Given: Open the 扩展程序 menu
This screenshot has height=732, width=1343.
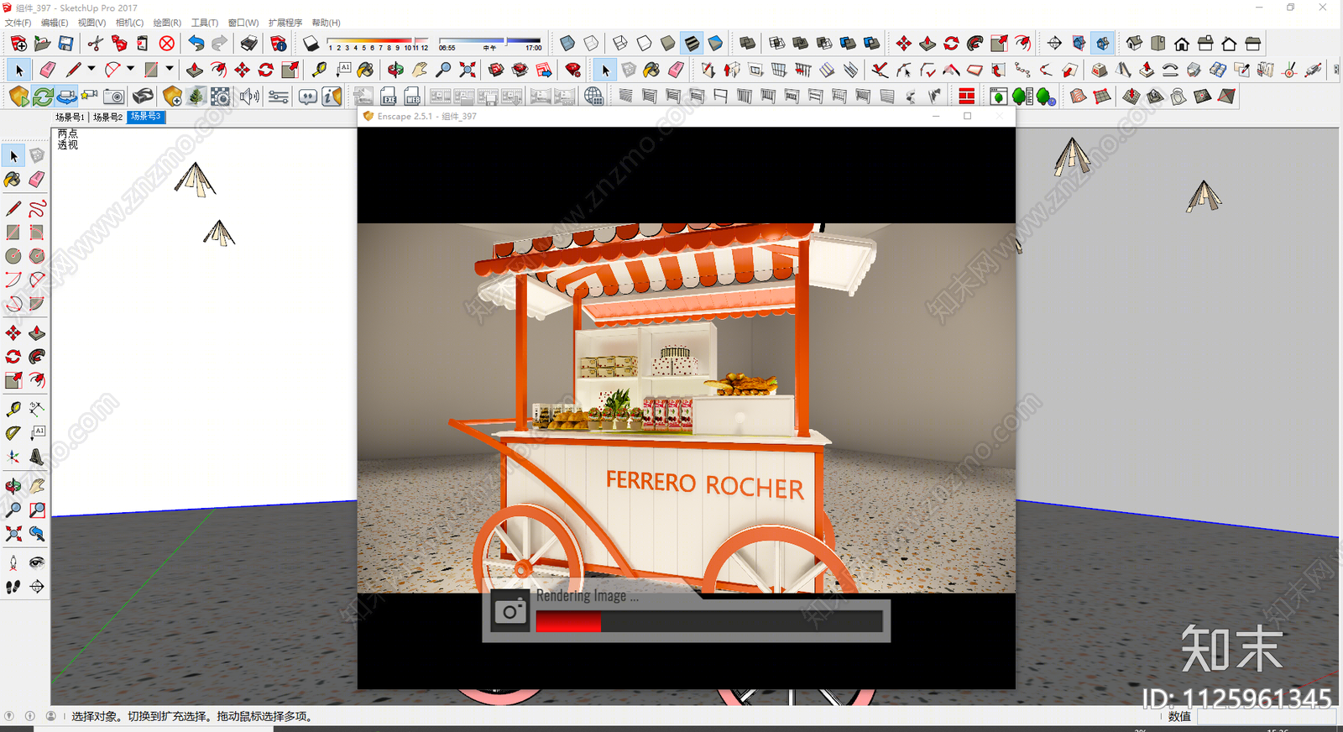Looking at the screenshot, I should point(285,23).
